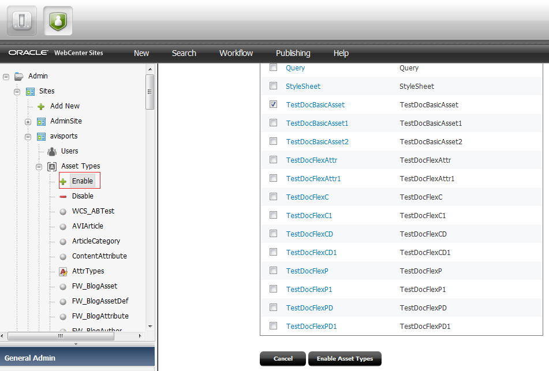Click the tree vertical scrollbar thumb
This screenshot has width=549, height=371.
pyautogui.click(x=150, y=92)
